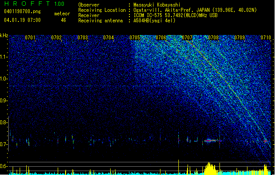Click the date stamp 04.01.19 07:00

22,20
